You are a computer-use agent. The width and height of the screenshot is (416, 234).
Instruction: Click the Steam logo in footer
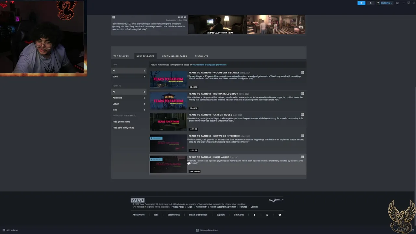(x=276, y=200)
